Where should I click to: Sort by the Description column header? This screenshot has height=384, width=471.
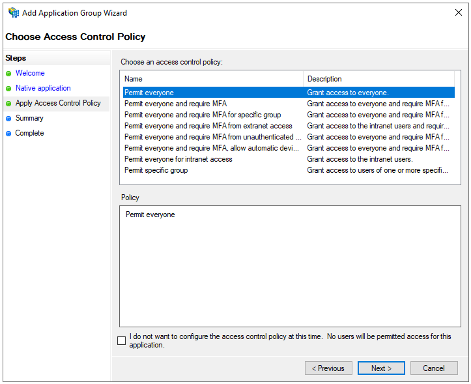tap(378, 79)
